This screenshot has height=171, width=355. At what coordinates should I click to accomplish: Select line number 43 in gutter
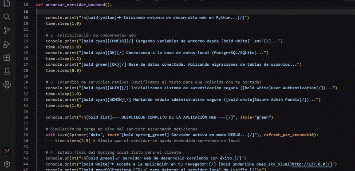[26, 158]
